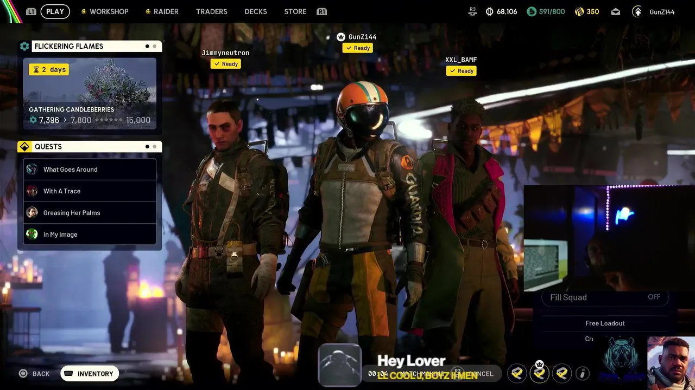Select the Free Loadout option

coord(605,323)
